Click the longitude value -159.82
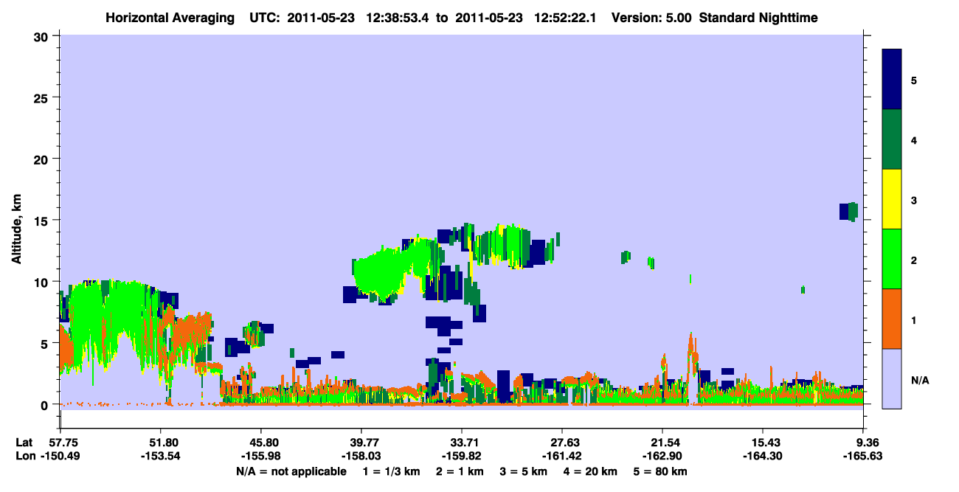 (462, 457)
